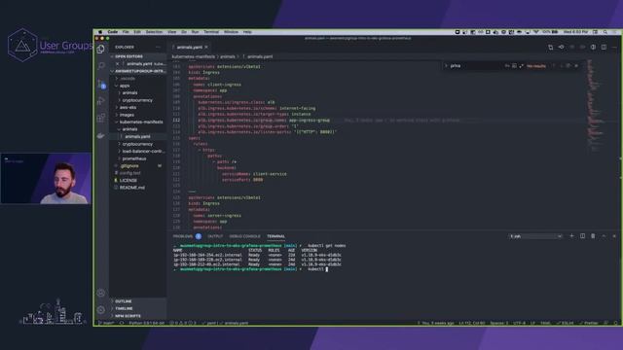Toggle find in selection
Screen dimensions: 623x350
568,66
